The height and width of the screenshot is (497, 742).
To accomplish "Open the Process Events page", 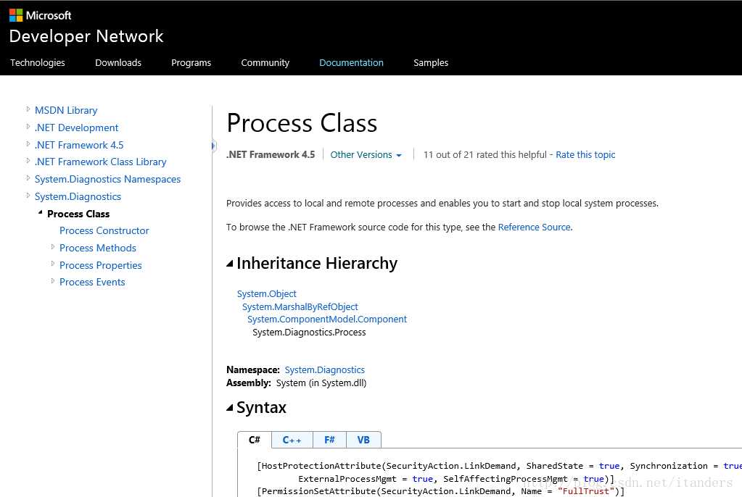I will pyautogui.click(x=92, y=282).
